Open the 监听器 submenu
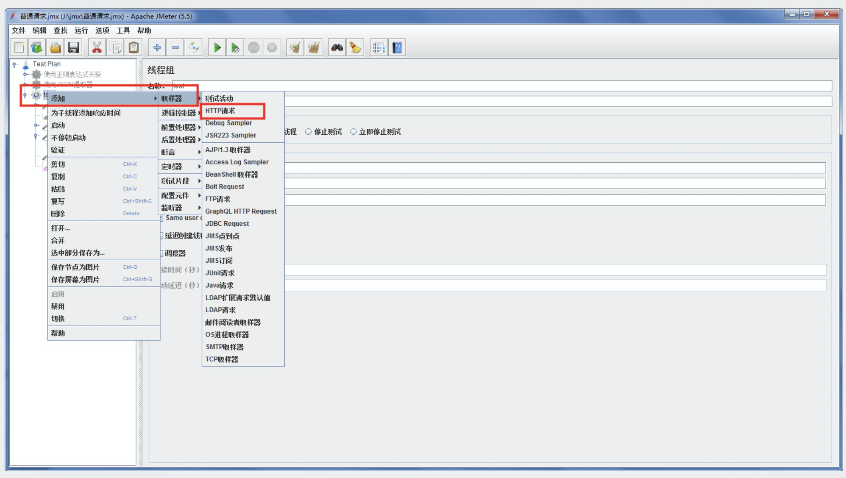Image resolution: width=846 pixels, height=478 pixels. (180, 208)
